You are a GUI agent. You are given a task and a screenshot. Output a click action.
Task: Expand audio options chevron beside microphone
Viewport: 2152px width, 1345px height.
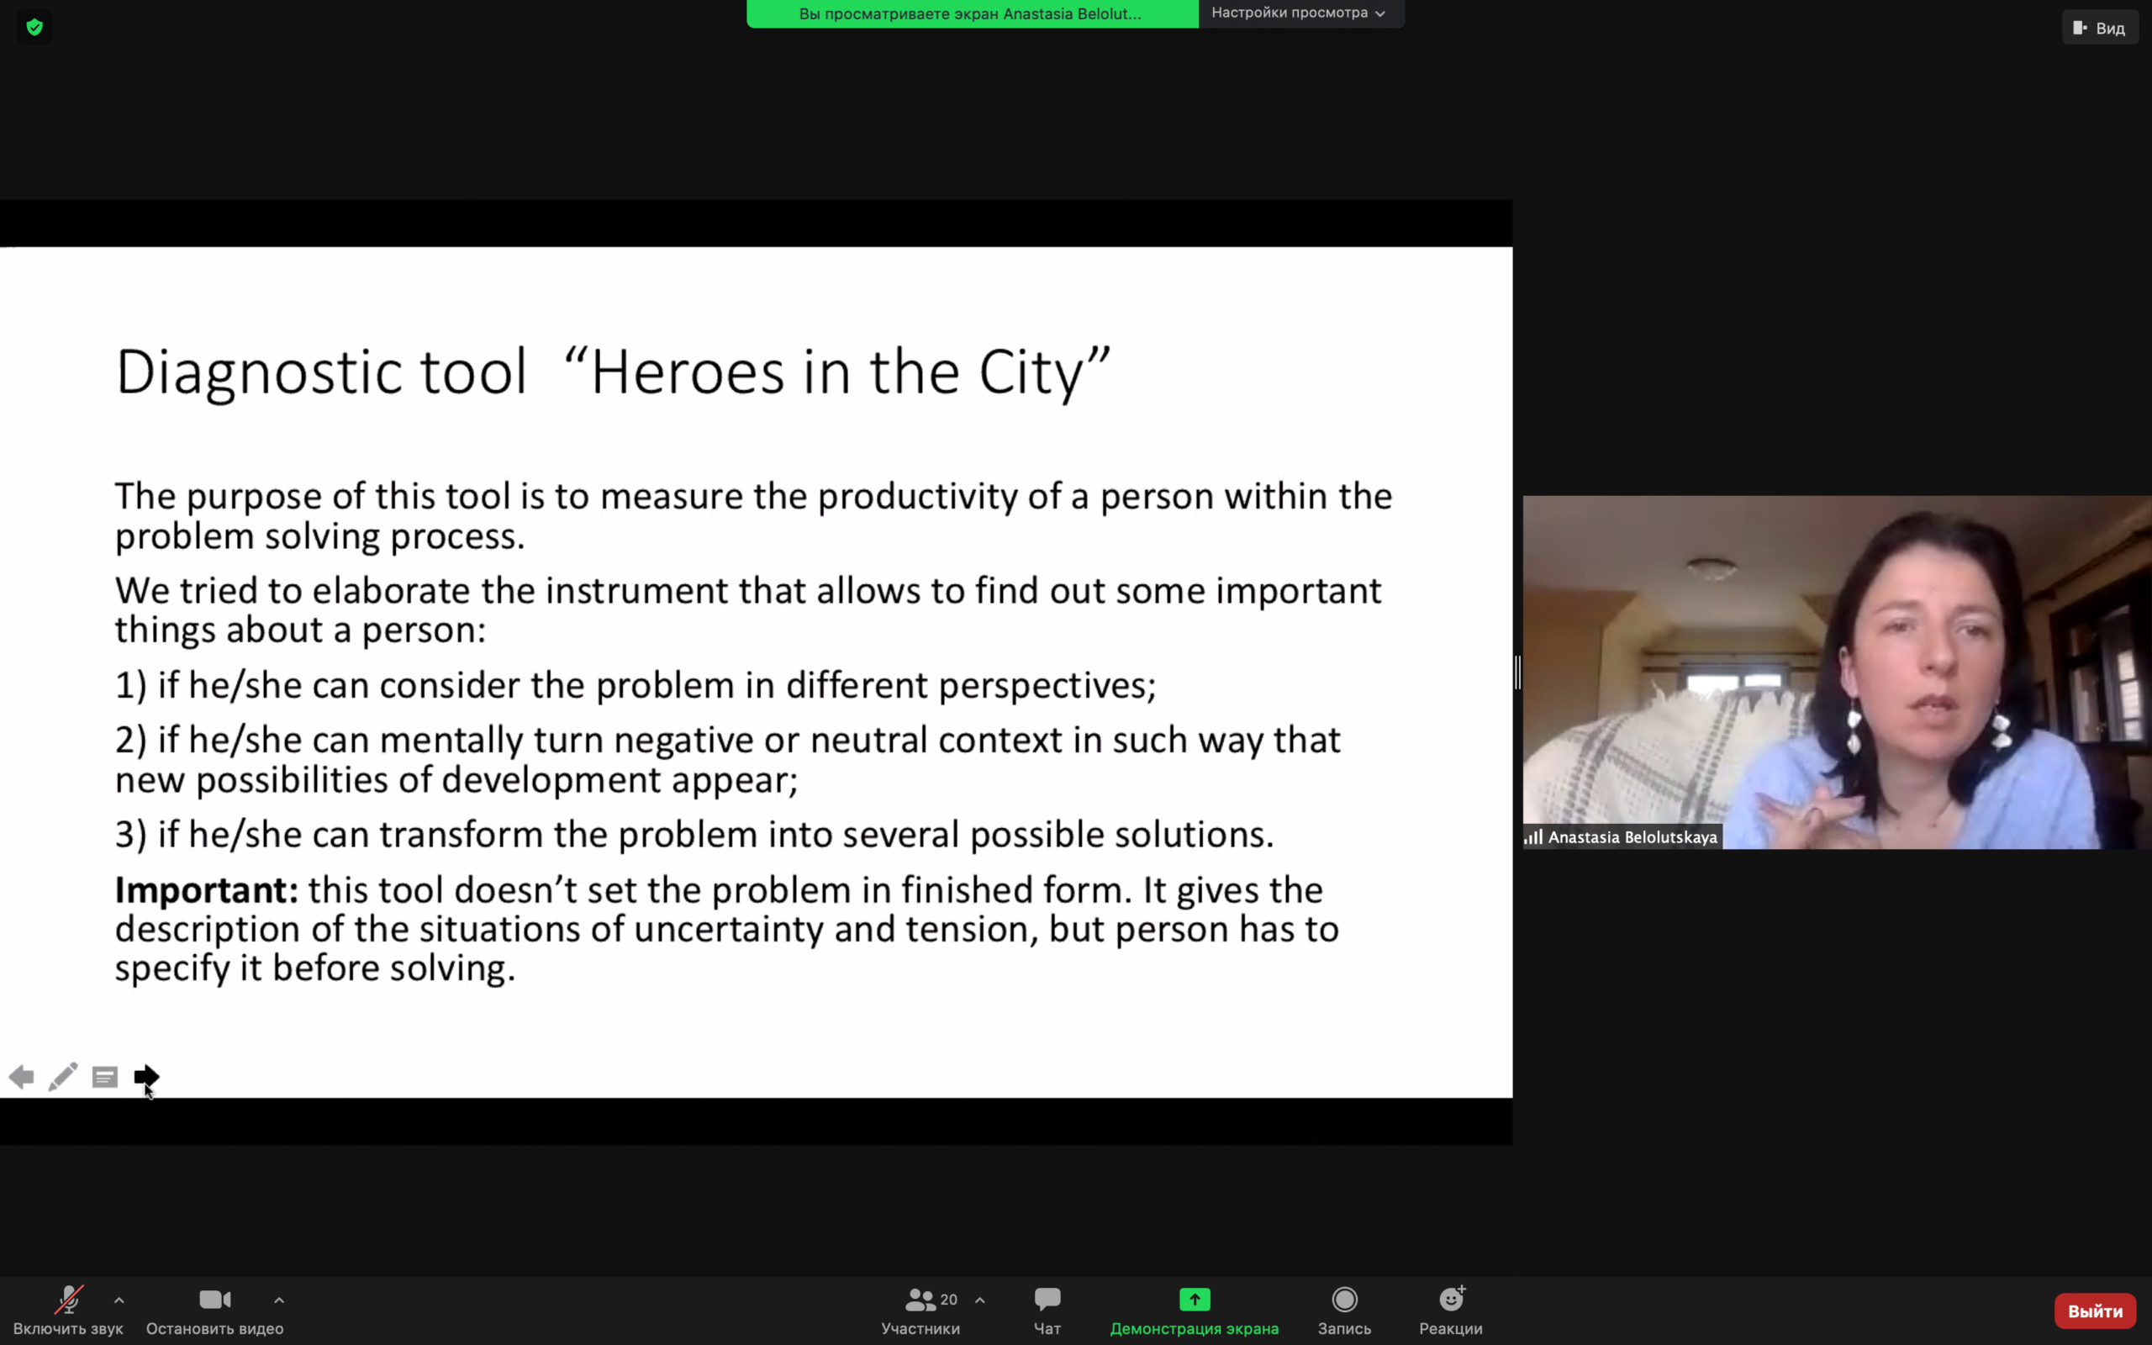tap(119, 1300)
